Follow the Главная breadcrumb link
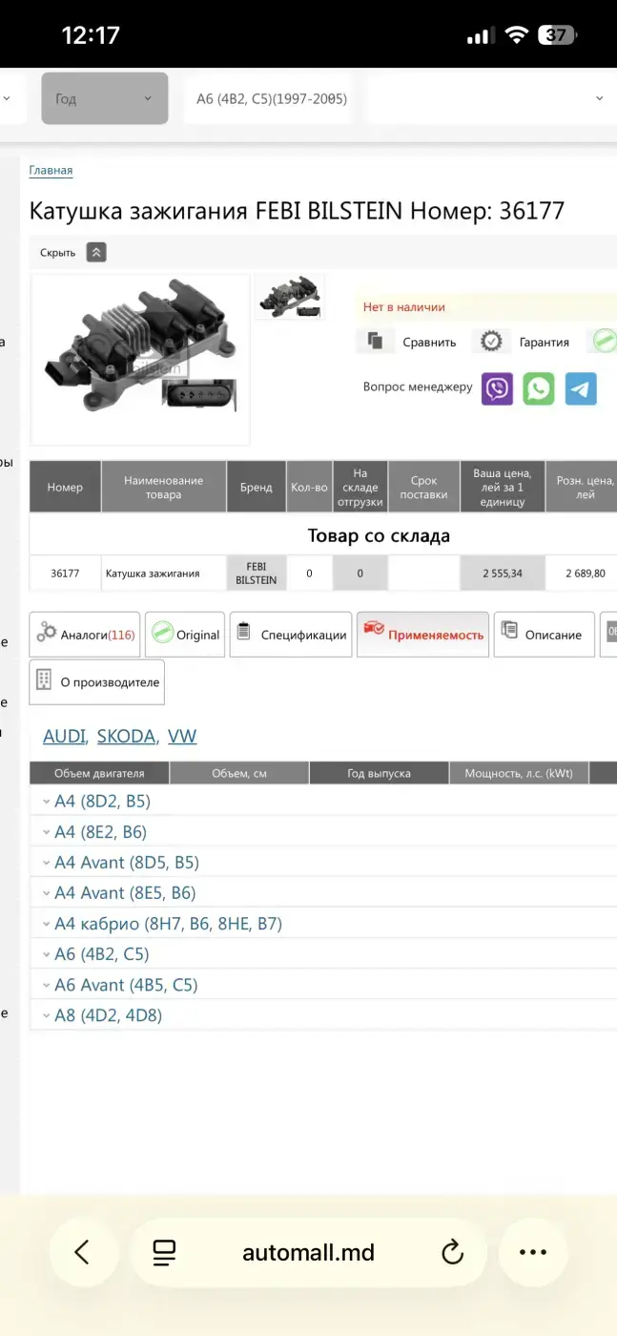 (x=51, y=171)
